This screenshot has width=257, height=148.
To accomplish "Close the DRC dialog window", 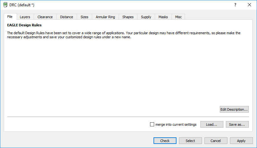I will point(249,5).
